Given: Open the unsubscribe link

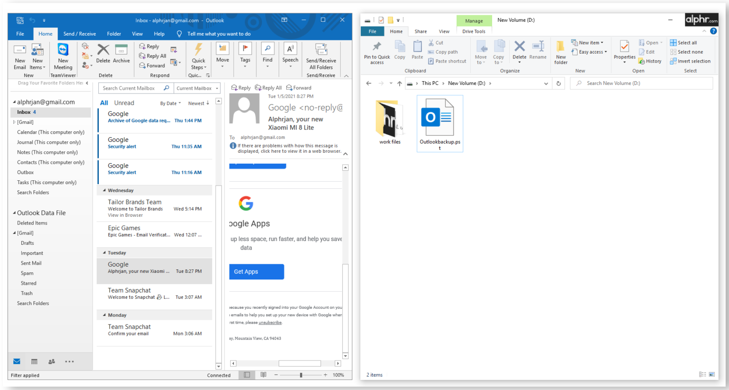Looking at the screenshot, I should [x=270, y=322].
